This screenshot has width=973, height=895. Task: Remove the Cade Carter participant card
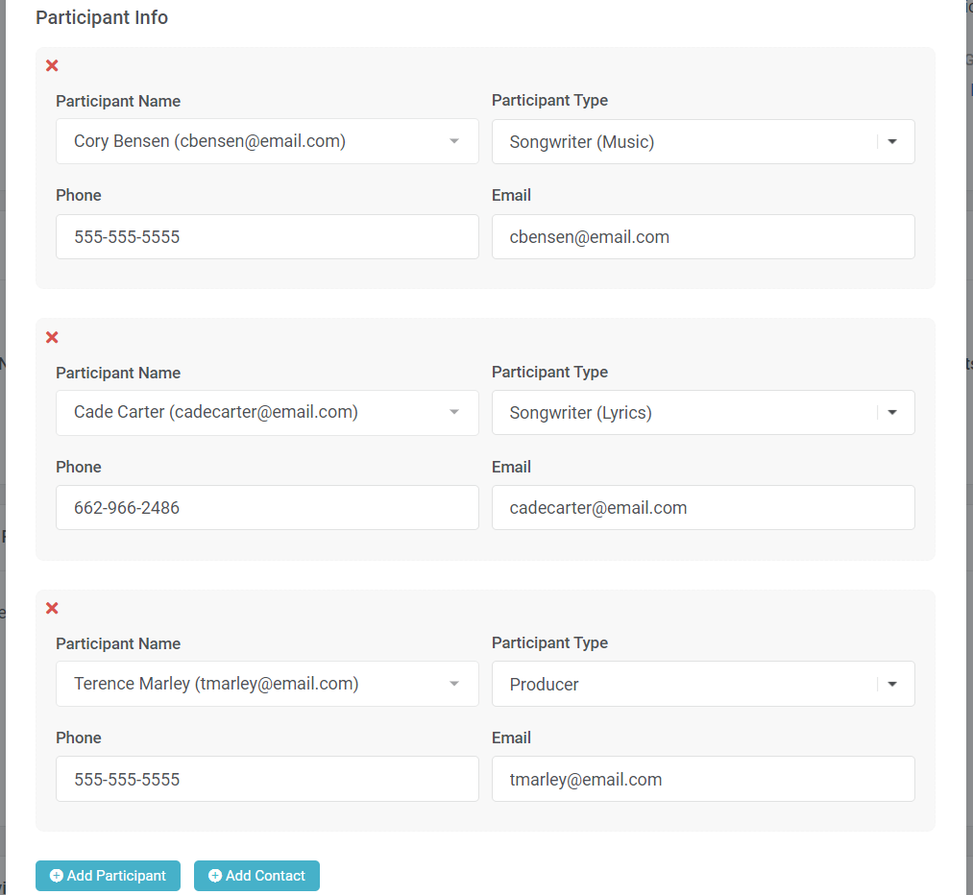[52, 337]
